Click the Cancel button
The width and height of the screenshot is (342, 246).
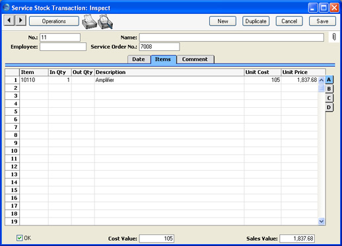click(289, 21)
